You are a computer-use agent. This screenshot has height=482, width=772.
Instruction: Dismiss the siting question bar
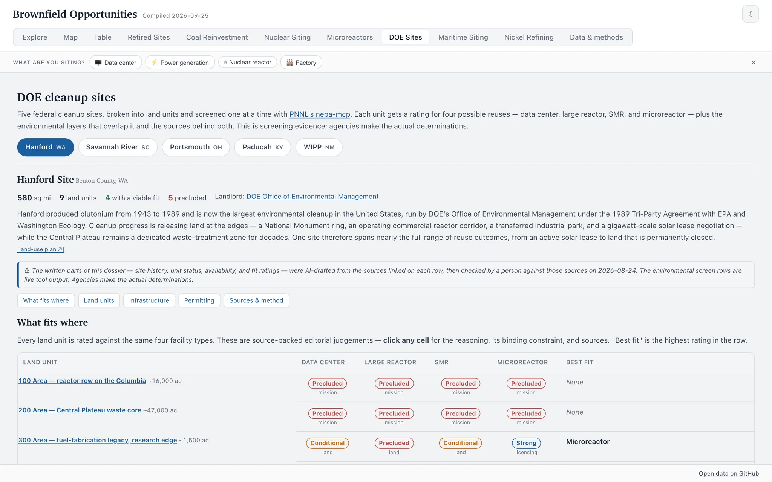(x=753, y=63)
